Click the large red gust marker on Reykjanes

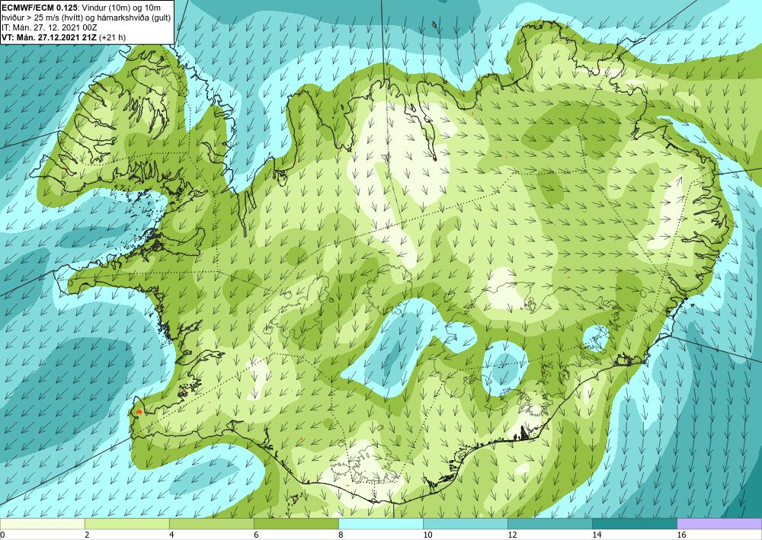point(139,412)
